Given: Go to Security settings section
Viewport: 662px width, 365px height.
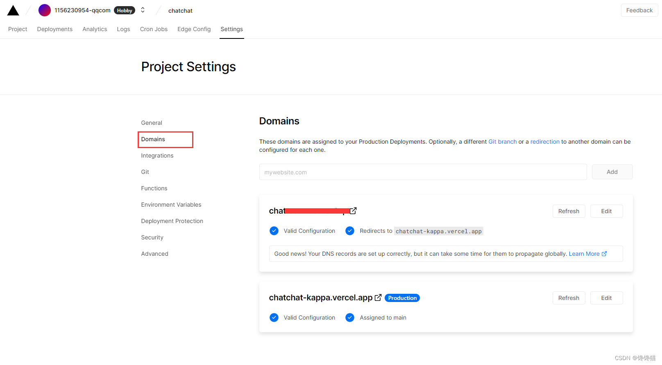Looking at the screenshot, I should (152, 237).
